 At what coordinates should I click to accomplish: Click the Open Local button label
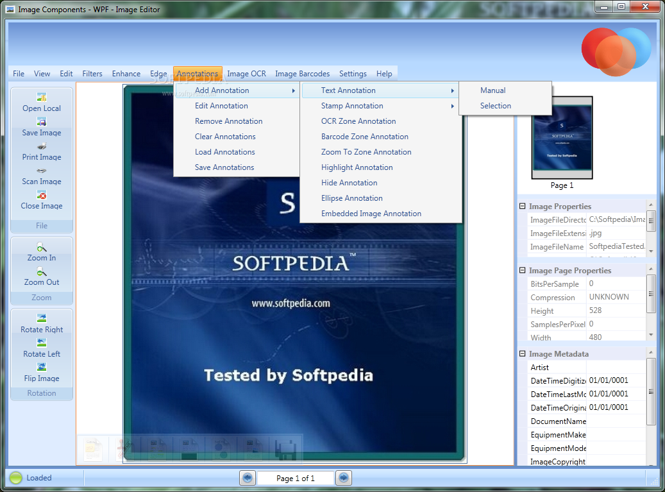[x=42, y=108]
